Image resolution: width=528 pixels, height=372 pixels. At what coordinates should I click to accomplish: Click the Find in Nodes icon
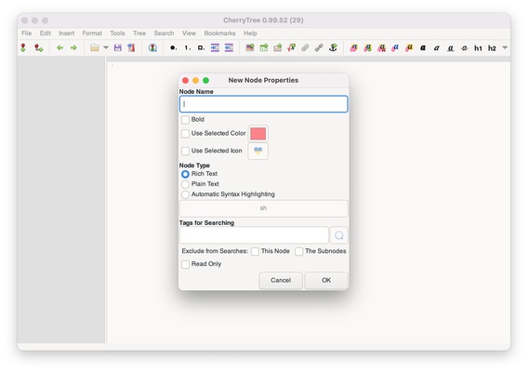pos(152,47)
